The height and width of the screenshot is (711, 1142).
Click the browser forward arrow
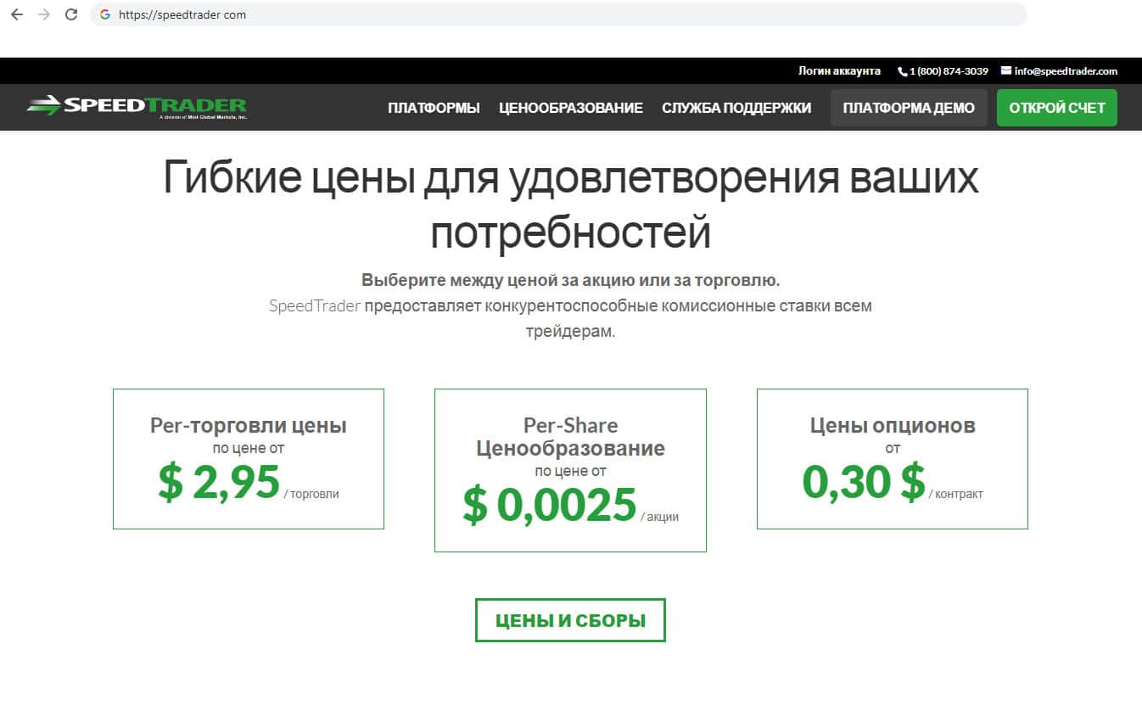(x=44, y=14)
